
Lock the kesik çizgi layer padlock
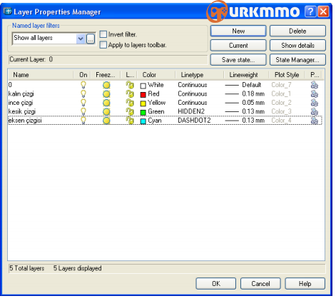pyautogui.click(x=130, y=111)
